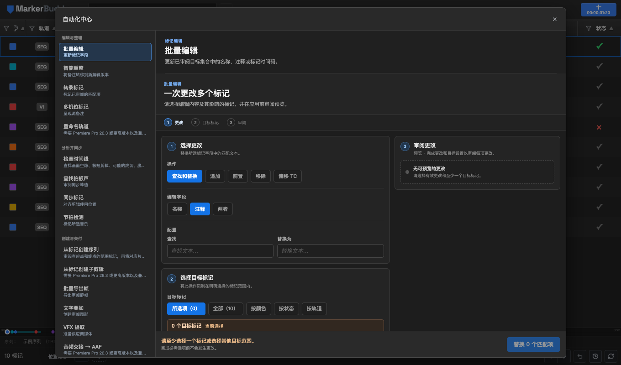621x365 pixels.
Task: Filter target markers 按轨道
Action: point(314,309)
